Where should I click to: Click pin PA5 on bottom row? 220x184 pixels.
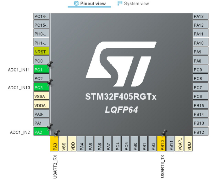(x=90, y=144)
